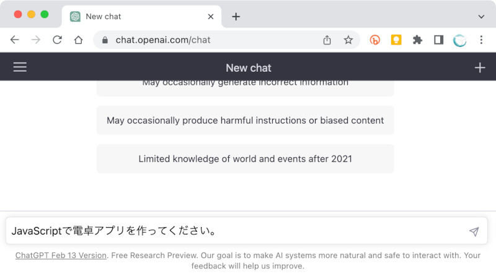
Task: Open the ChatGPT Feb 13 Version link
Action: coord(61,255)
